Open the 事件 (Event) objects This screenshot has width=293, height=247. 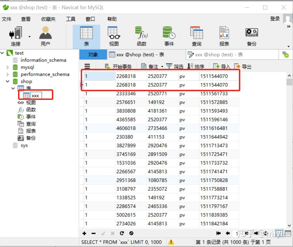[169, 36]
